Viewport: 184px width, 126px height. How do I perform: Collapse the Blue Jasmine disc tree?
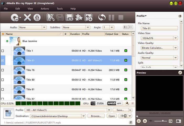tap(7, 41)
